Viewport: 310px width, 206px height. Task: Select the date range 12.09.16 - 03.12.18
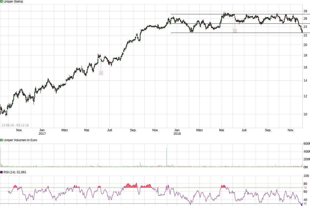(x=15, y=125)
